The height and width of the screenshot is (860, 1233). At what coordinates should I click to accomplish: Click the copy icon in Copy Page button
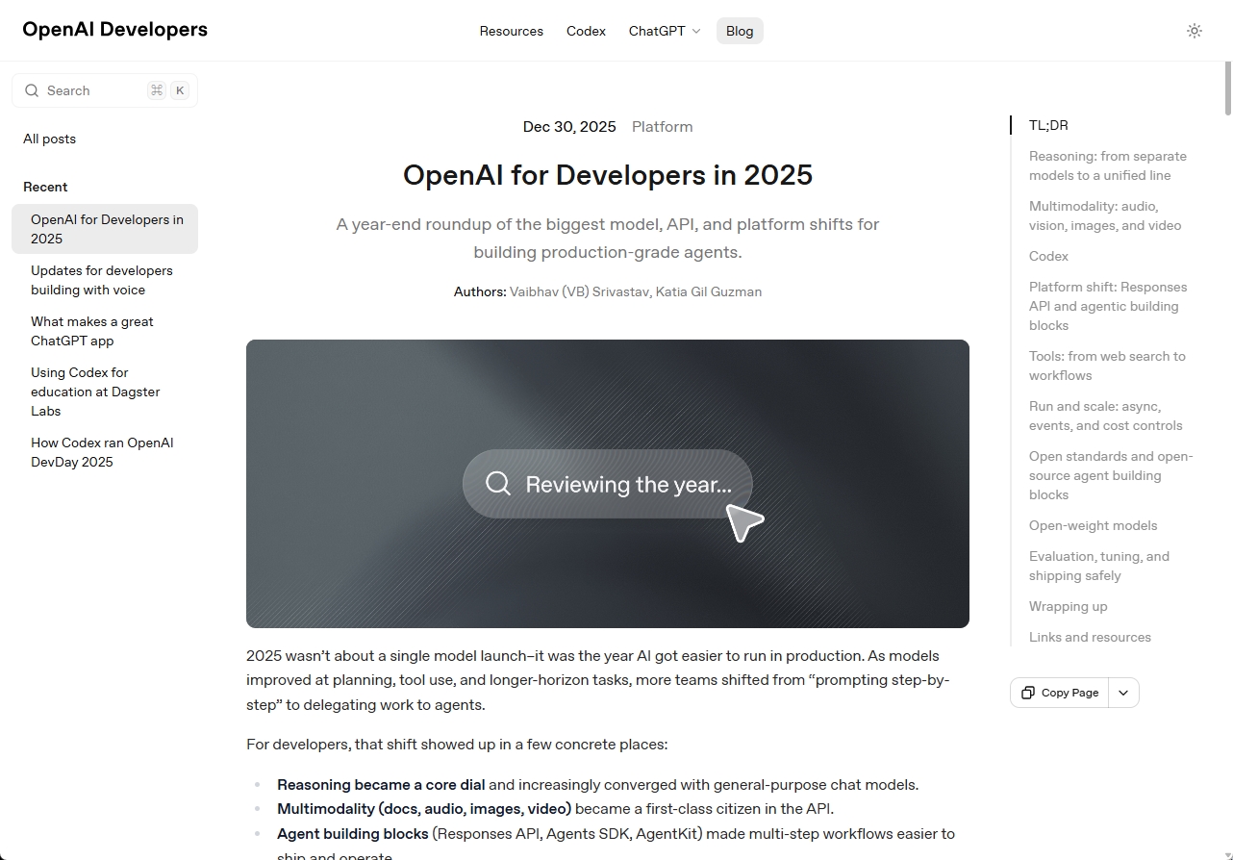pos(1028,693)
